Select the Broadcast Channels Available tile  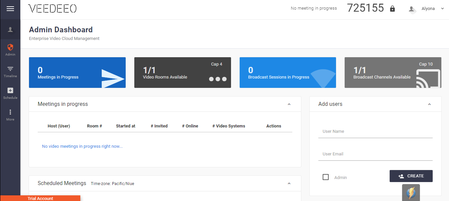coord(393,73)
